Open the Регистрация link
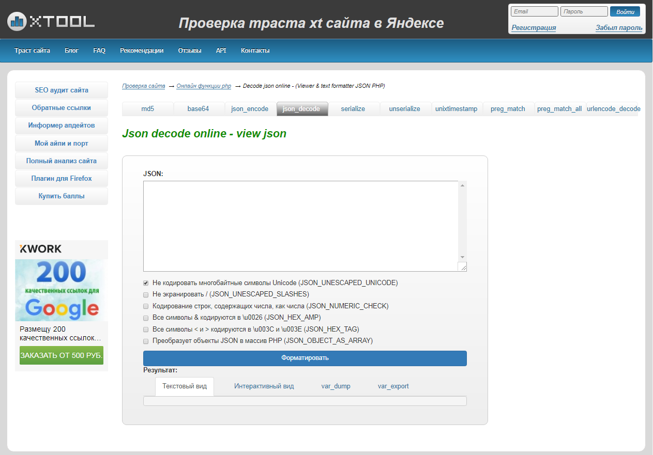The image size is (653, 455). pos(534,28)
